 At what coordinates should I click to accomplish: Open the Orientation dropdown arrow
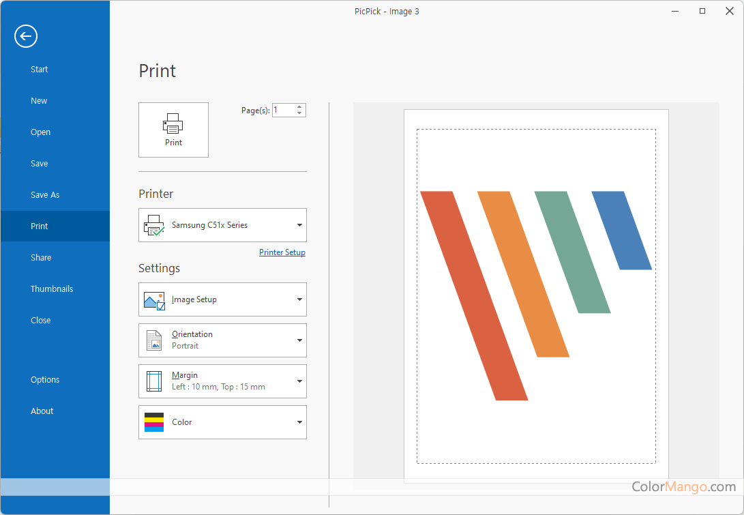coord(299,340)
